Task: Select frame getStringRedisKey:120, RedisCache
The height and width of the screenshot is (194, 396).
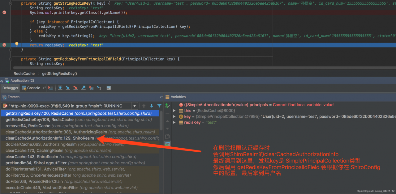Action: (80, 113)
